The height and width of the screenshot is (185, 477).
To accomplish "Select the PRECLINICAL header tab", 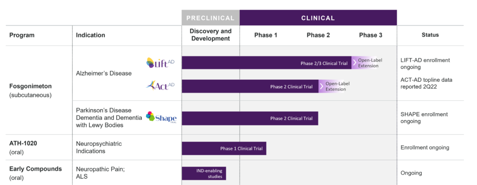I will click(210, 18).
